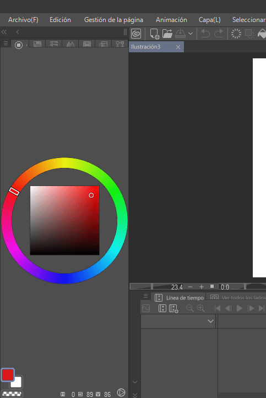Image resolution: width=266 pixels, height=398 pixels.
Task: Click the Save icon in command bar
Action: 180,34
